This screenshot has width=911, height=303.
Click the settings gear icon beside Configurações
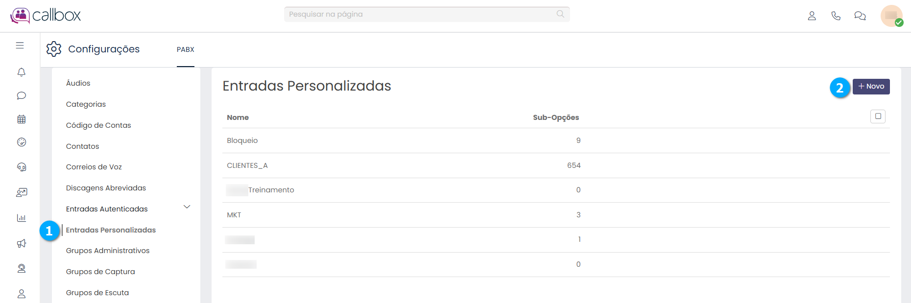point(54,49)
